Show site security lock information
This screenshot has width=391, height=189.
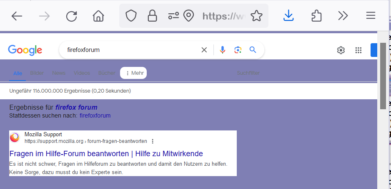click(153, 16)
